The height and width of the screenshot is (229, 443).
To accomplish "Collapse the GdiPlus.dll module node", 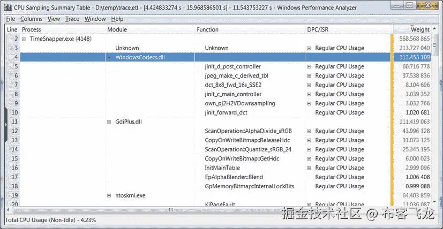I will coord(109,121).
